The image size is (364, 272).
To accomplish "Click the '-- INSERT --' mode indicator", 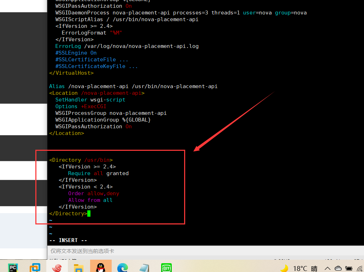I will point(68,240).
